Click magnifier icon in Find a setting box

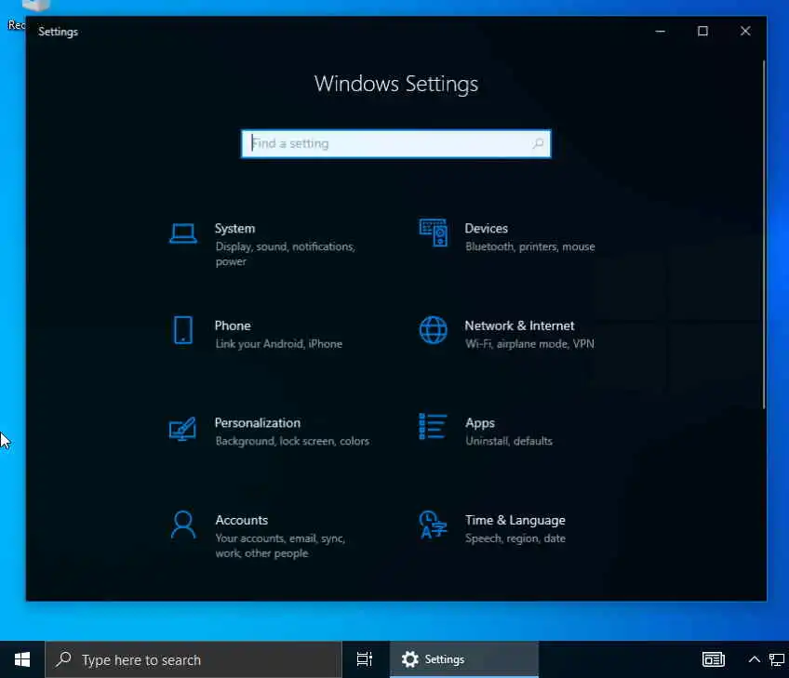click(539, 144)
